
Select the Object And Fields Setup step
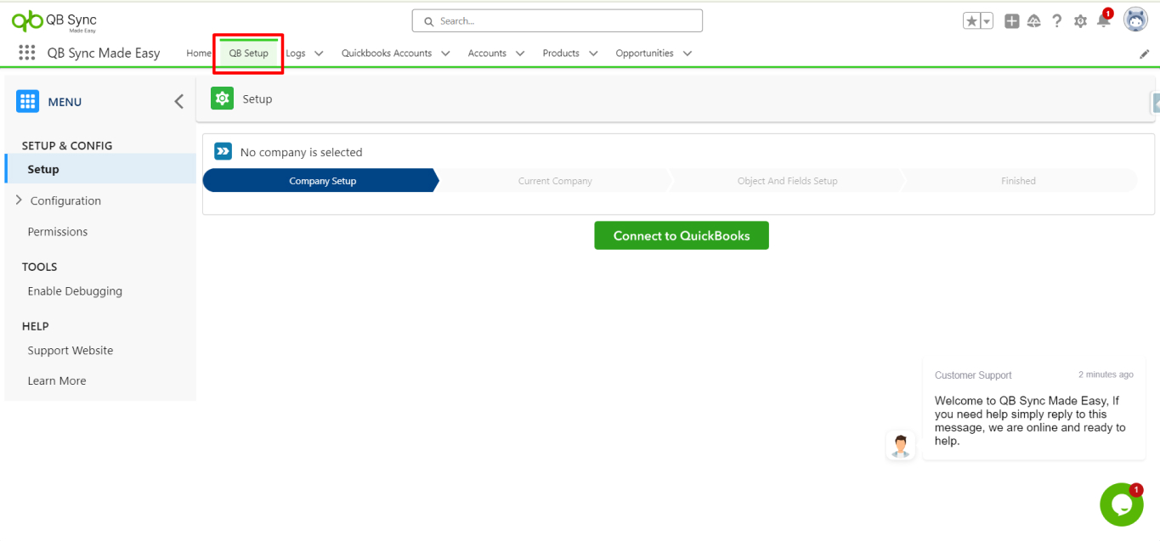[788, 180]
